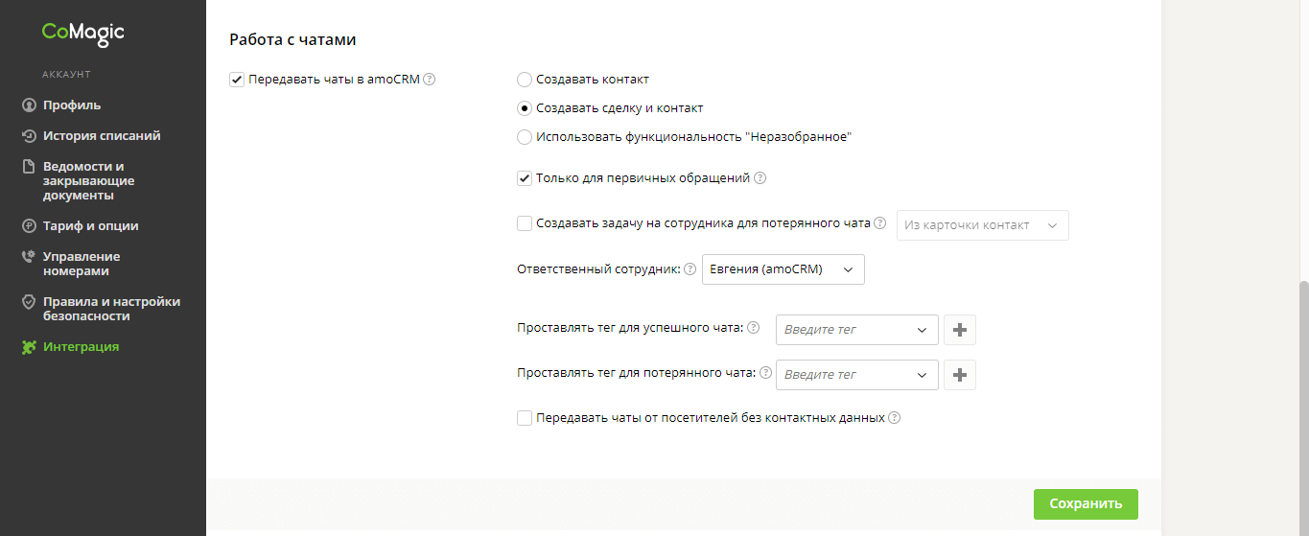Expand 'Из карточки контакт' dropdown
Screen dimensions: 1309x536
coord(982,225)
